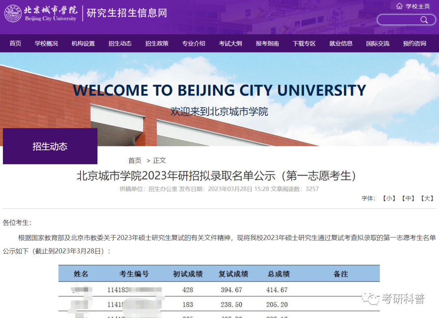Click the search magnifier icon
The width and height of the screenshot is (439, 318).
[x=424, y=20]
